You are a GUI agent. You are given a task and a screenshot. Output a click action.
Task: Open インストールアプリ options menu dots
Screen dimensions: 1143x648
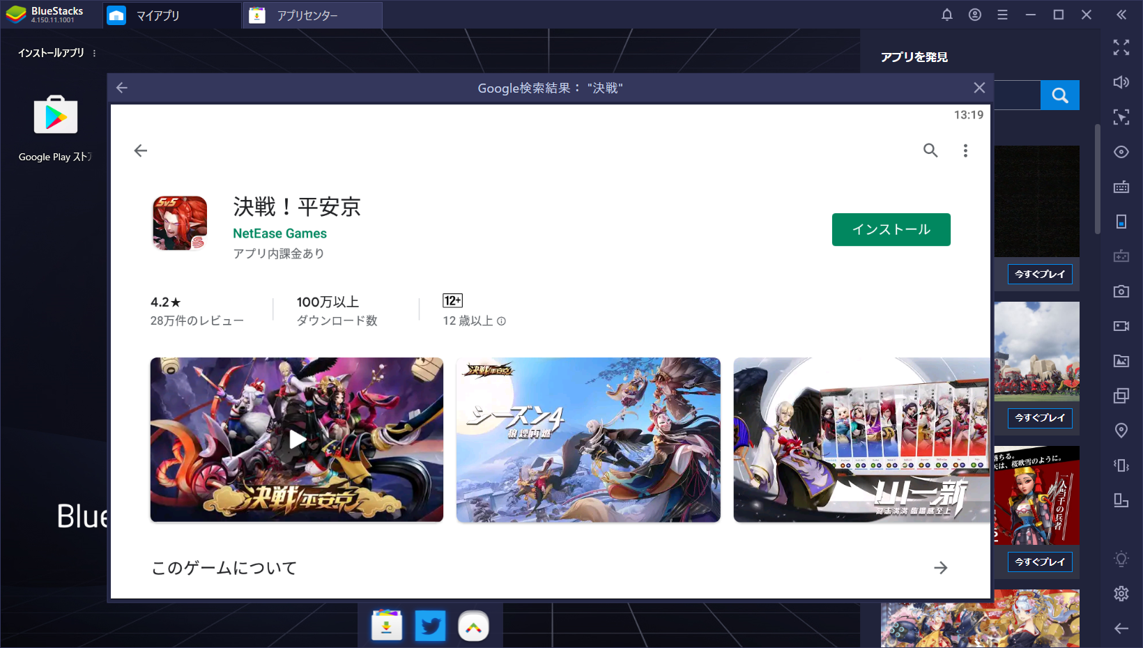click(x=94, y=53)
